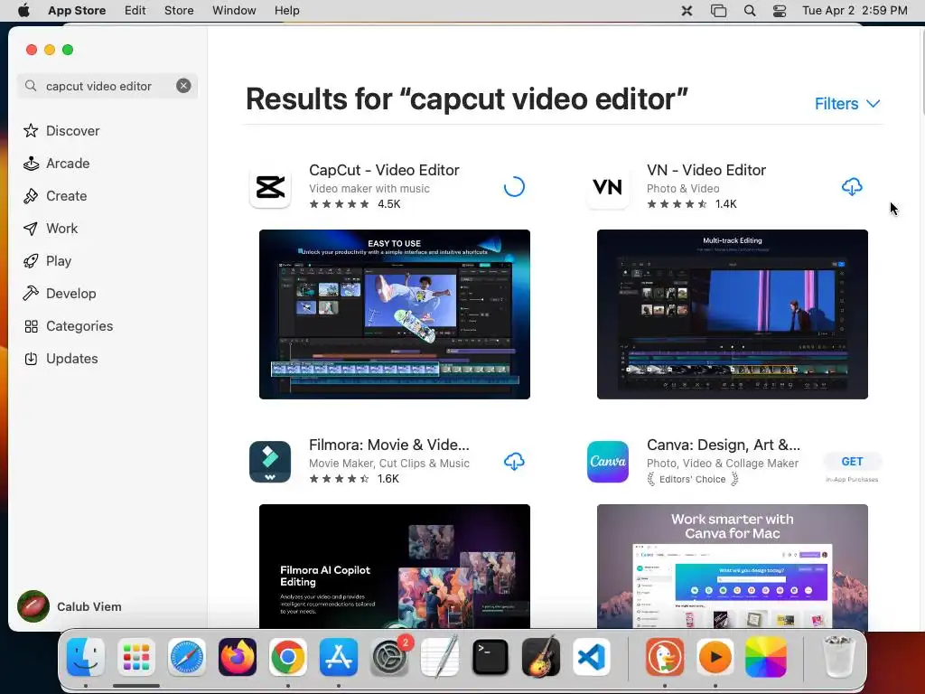The image size is (925, 694).
Task: Click the crossed tools menu bar icon
Action: click(687, 11)
